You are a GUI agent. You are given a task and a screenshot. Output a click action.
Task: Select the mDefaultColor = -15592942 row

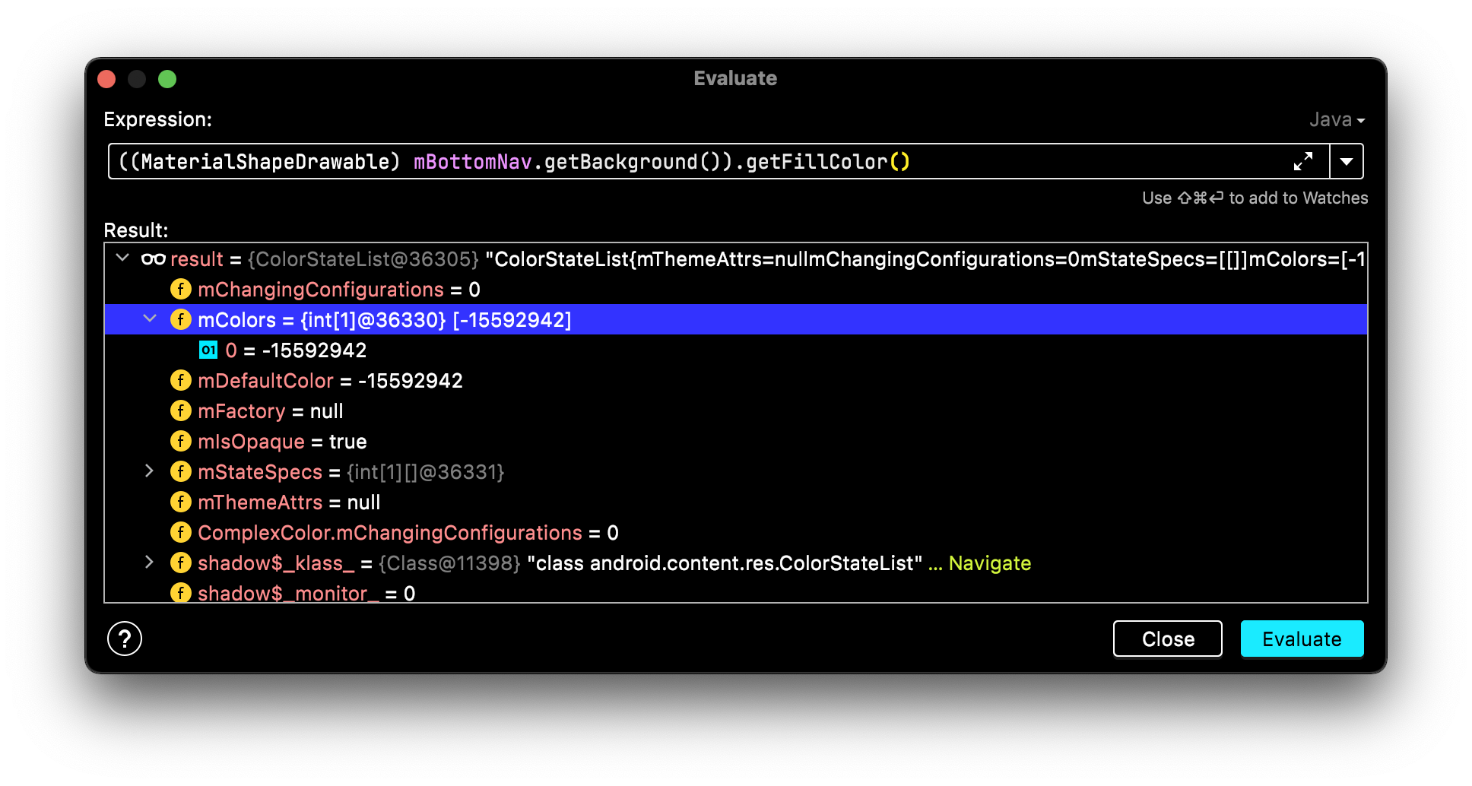coord(736,380)
